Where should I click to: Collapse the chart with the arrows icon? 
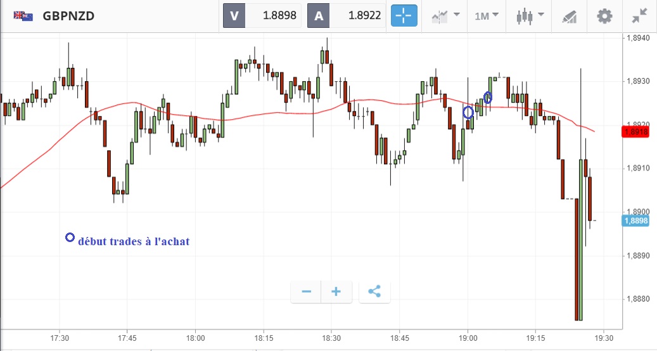point(639,16)
